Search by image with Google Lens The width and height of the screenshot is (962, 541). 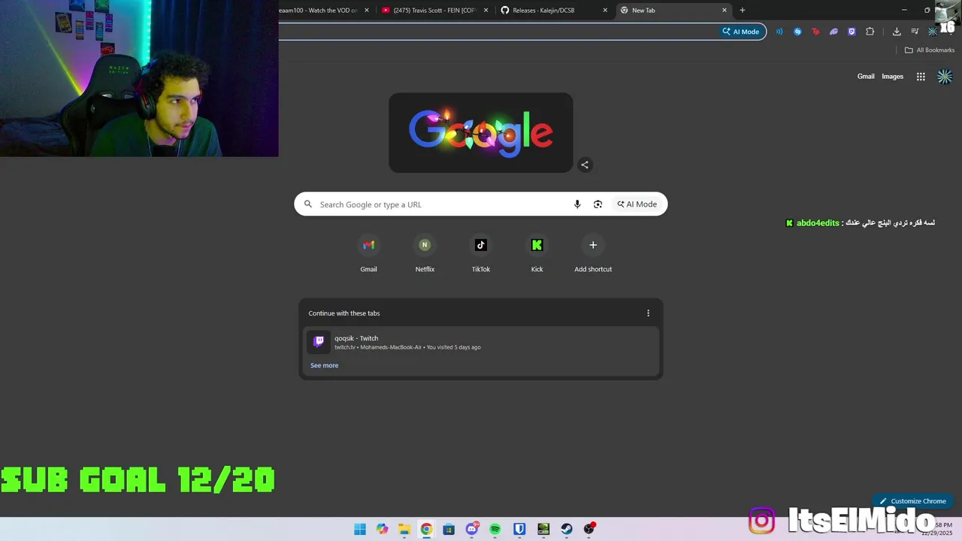[597, 204]
